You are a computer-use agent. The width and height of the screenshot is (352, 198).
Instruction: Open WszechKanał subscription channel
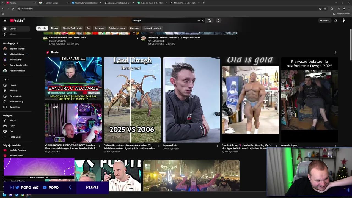point(16,60)
